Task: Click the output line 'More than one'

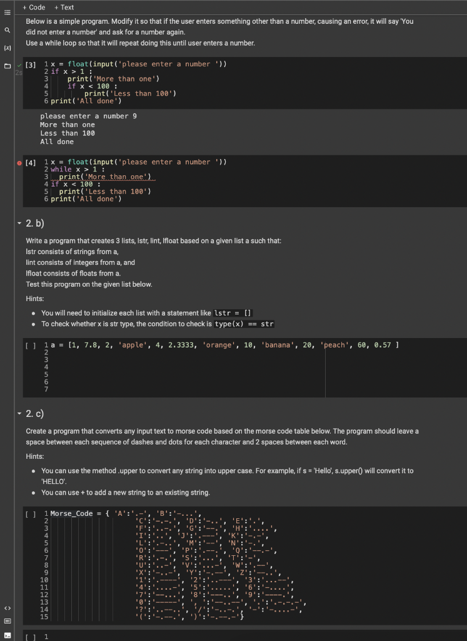Action: click(68, 125)
